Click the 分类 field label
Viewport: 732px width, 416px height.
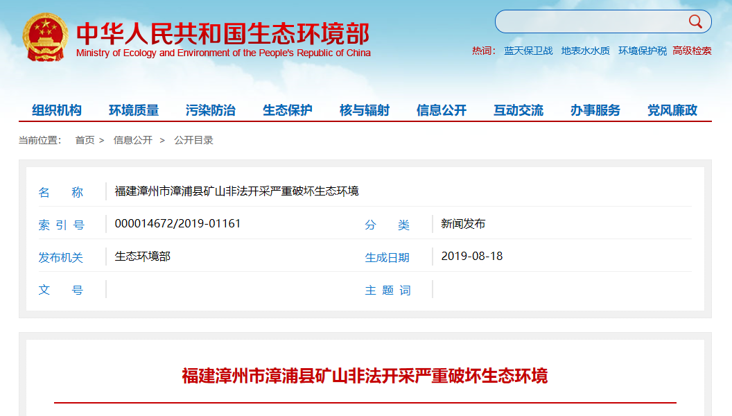[x=387, y=225]
